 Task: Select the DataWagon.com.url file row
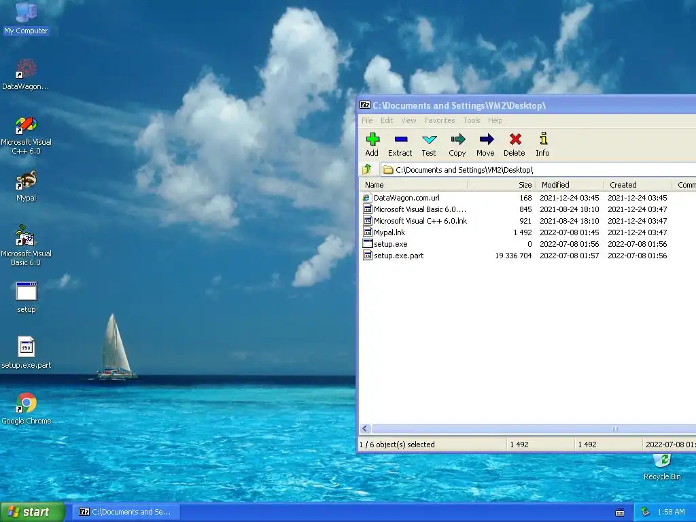527,198
